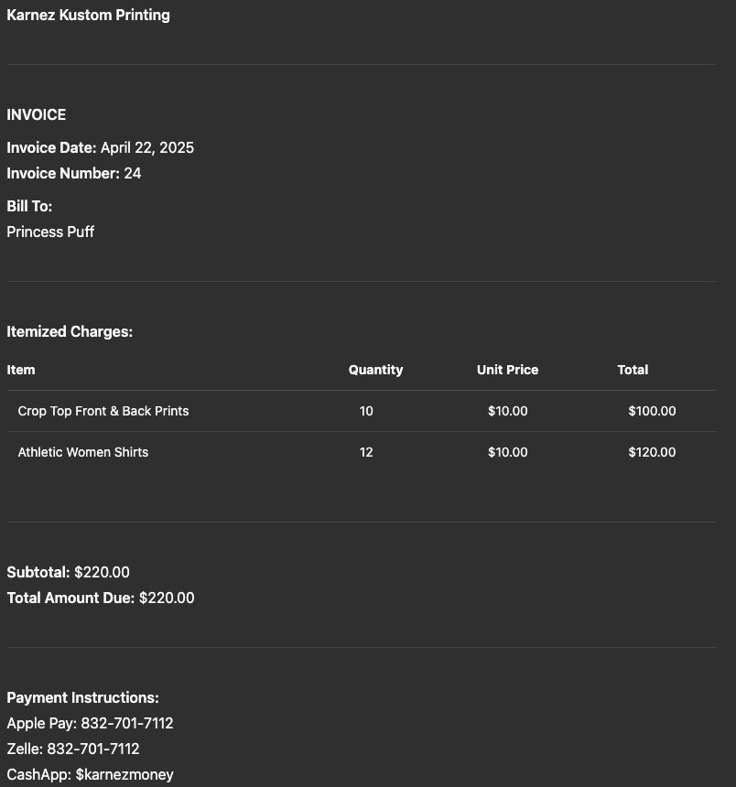Screen dimensions: 736x787
Task: Click the Unit Price column header
Action: [507, 370]
